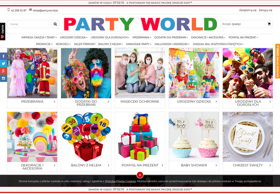The image size is (280, 194).
Task: Click the Party World logo
Action: [140, 24]
